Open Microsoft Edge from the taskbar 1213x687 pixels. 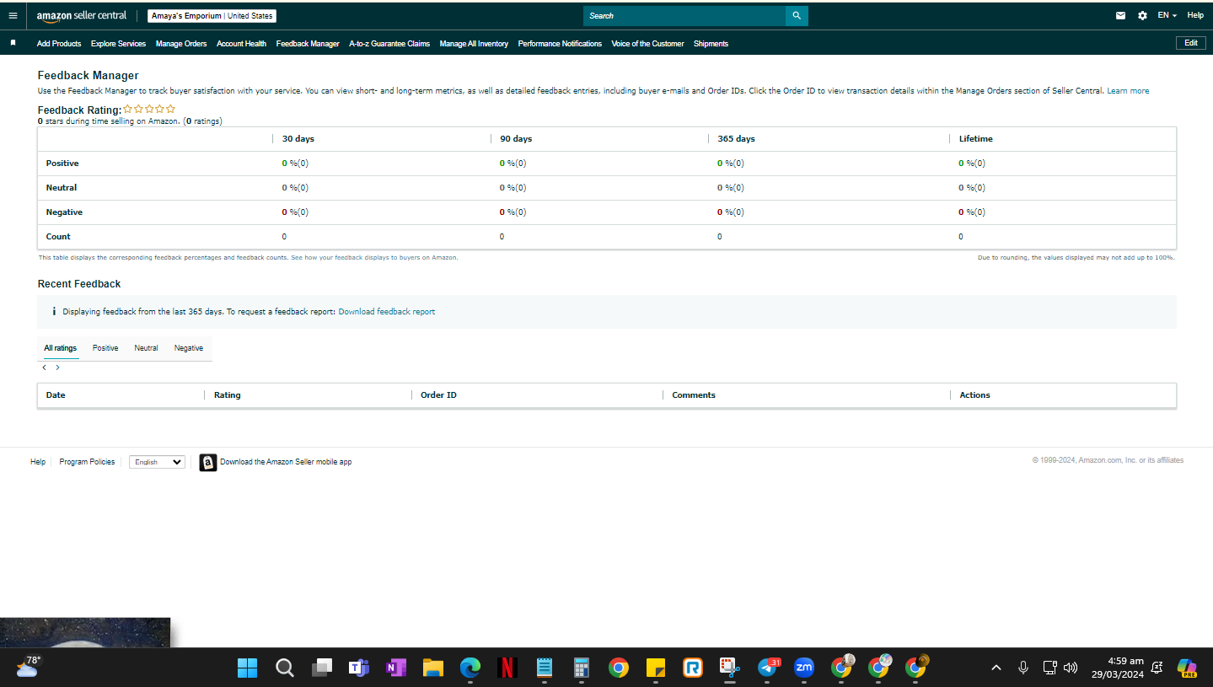coord(470,668)
